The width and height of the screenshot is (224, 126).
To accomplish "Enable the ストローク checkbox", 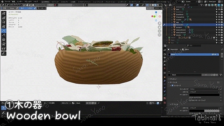I will [172, 85].
